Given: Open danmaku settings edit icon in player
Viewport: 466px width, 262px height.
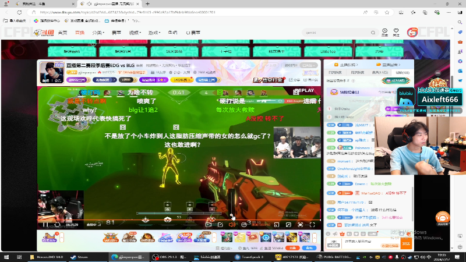Looking at the screenshot, I should [220, 225].
